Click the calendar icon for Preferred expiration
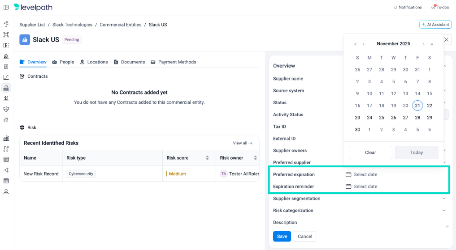This screenshot has width=456, height=250. 348,174
